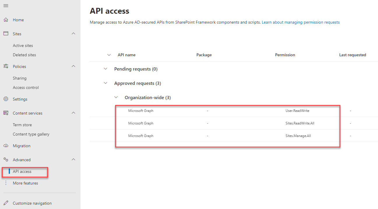The image size is (378, 209).
Task: Select the Content services icon
Action: click(x=6, y=113)
